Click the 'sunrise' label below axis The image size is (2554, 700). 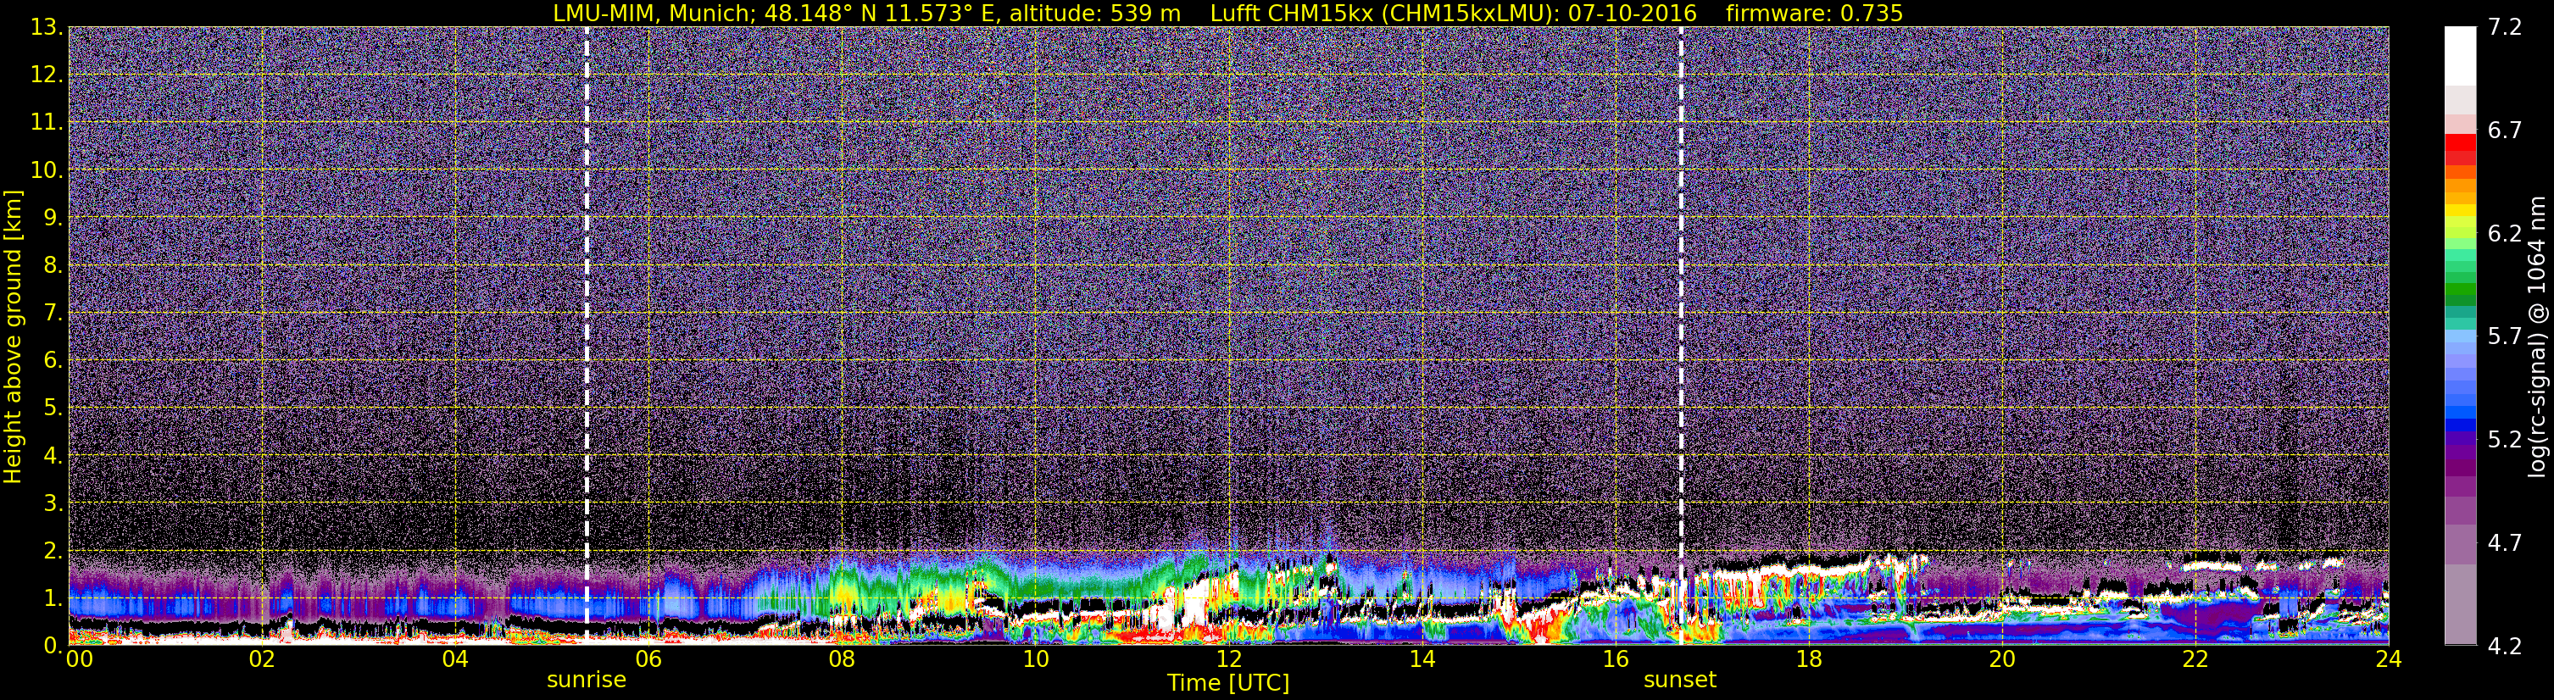tap(586, 681)
